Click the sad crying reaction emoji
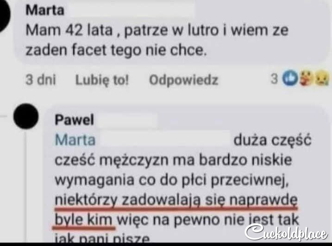Image resolution: width=332 pixels, height=246 pixels. point(322,79)
